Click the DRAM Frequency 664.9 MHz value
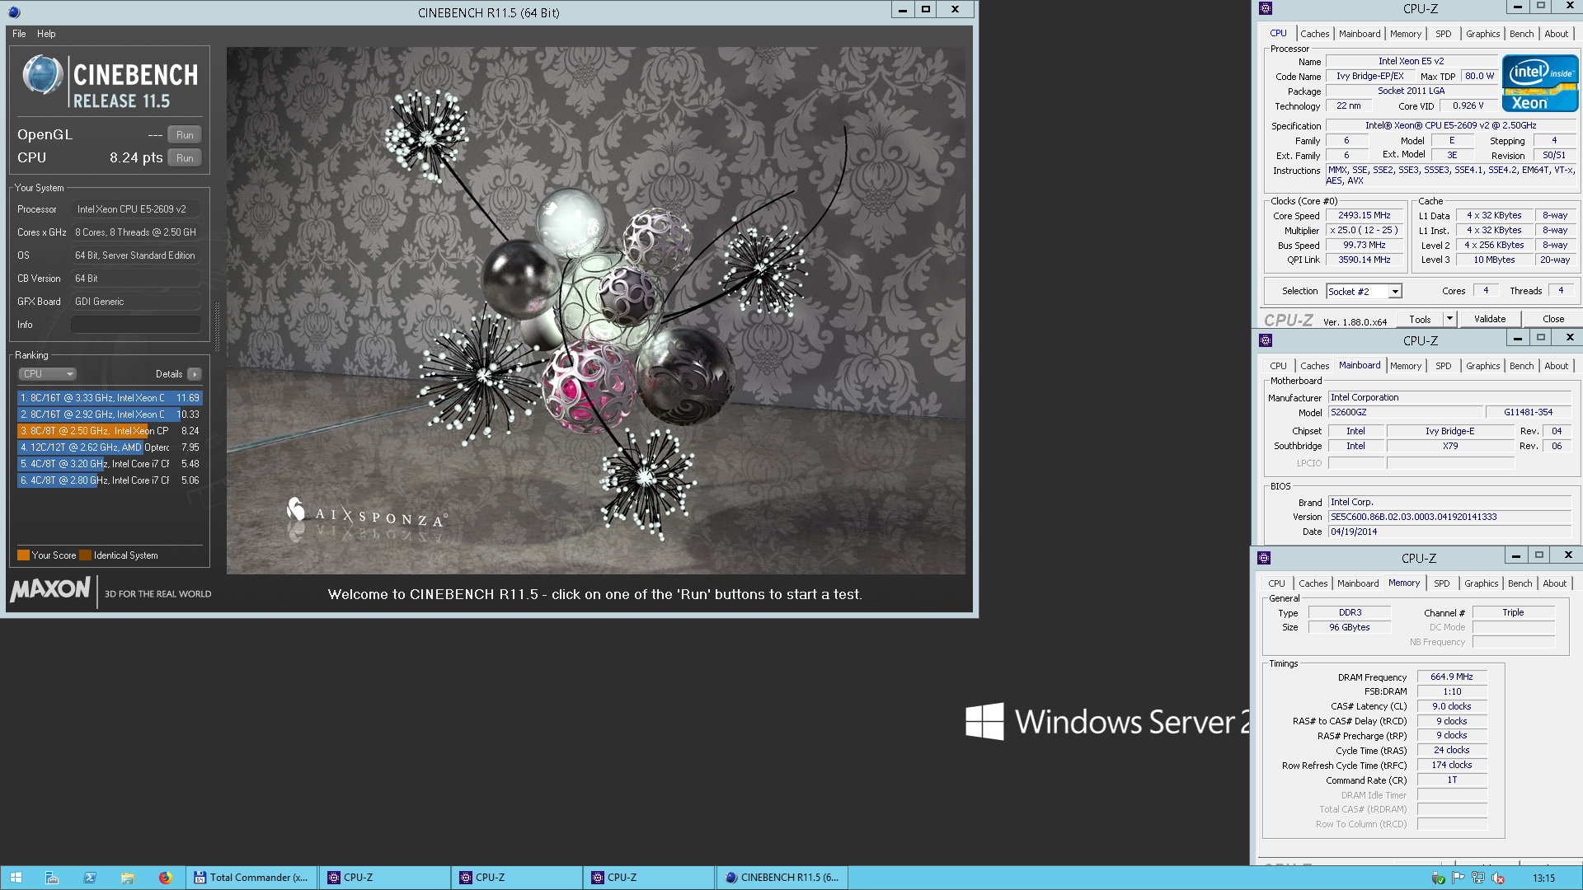This screenshot has width=1583, height=890. (1451, 677)
